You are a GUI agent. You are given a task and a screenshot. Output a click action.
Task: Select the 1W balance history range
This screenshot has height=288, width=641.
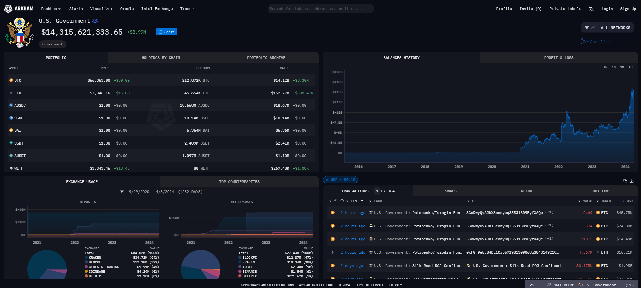pyautogui.click(x=605, y=67)
